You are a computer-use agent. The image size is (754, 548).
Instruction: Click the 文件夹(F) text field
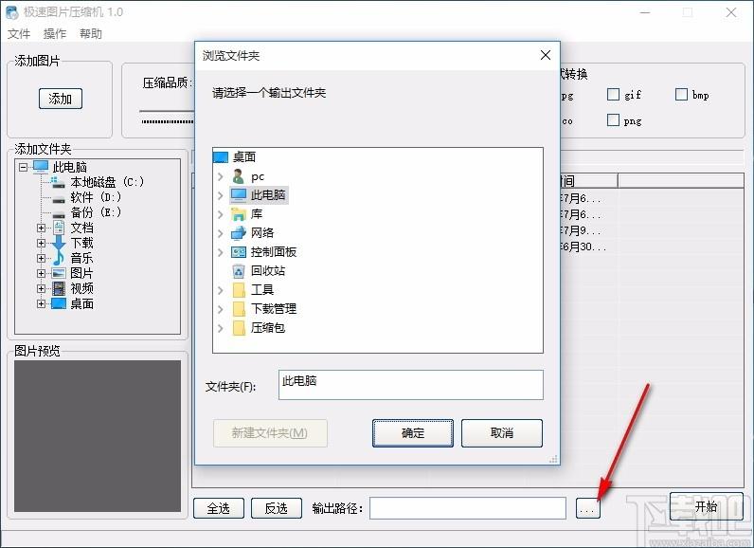tap(411, 385)
